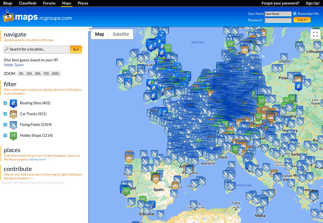The width and height of the screenshot is (323, 223).
Task: Click the Car Tracks brown car icon
Action: tap(13, 114)
